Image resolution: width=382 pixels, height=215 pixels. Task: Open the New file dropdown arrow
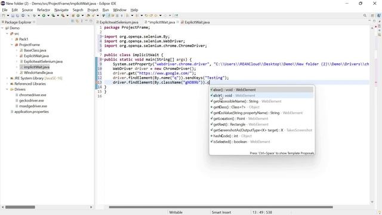(x=8, y=16)
